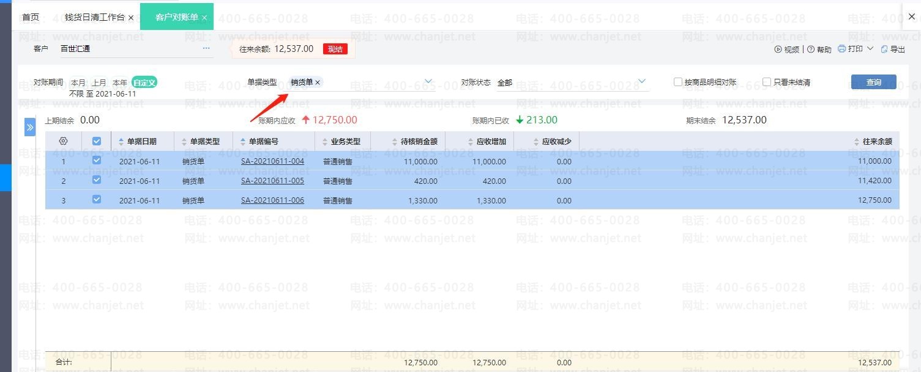This screenshot has width=921, height=372.
Task: Choose 自定义 reconciliation period
Action: [x=144, y=82]
